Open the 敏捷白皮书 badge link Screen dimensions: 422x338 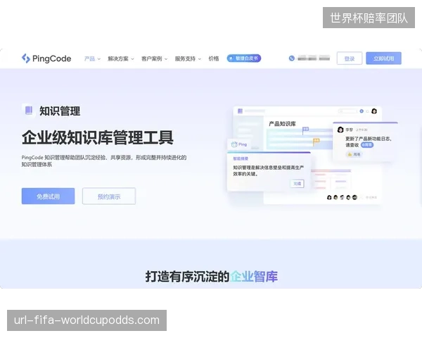[244, 58]
